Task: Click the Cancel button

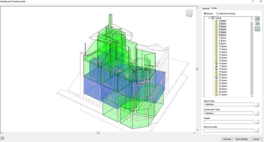Action: click(256, 139)
